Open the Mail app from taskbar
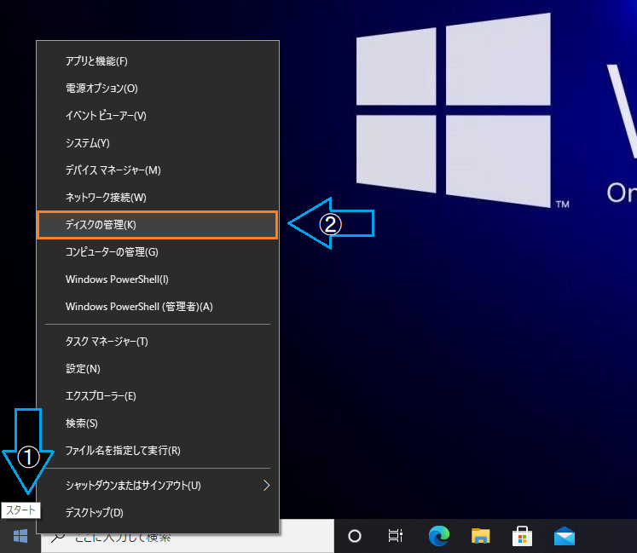Viewport: 637px width, 553px height. (x=565, y=536)
